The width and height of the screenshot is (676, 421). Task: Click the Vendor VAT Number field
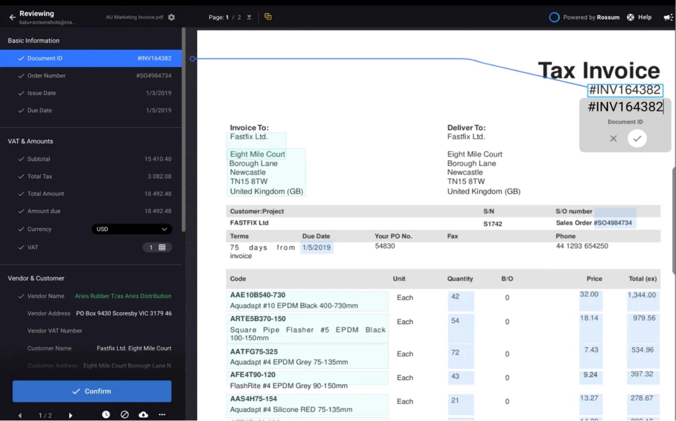pyautogui.click(x=91, y=330)
